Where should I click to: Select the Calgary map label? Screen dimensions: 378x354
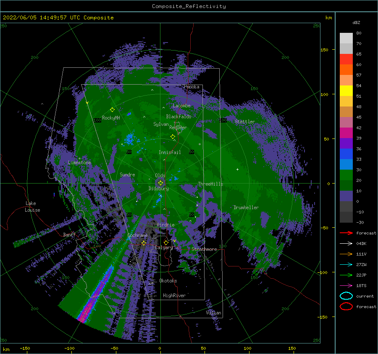coord(164,248)
